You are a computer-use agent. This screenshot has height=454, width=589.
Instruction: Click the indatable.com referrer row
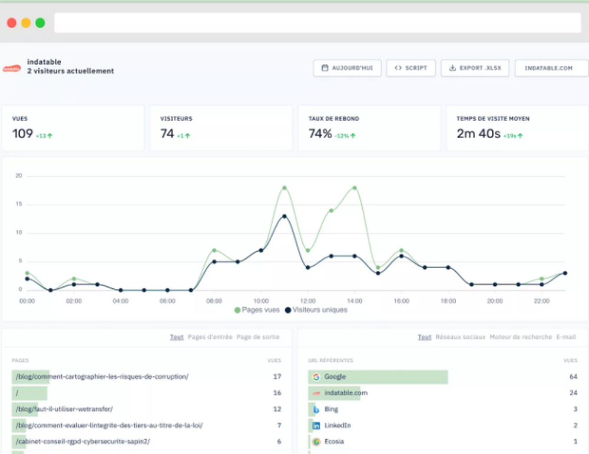tap(444, 393)
